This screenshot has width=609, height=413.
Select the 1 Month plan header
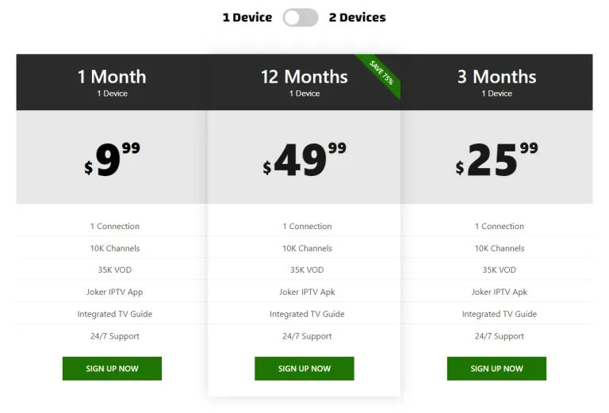coord(112,82)
